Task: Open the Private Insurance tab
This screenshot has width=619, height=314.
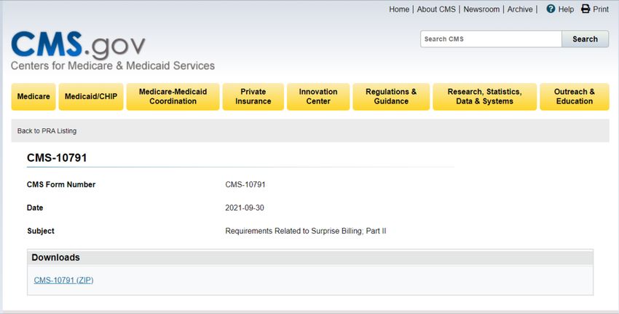Action: (253, 96)
